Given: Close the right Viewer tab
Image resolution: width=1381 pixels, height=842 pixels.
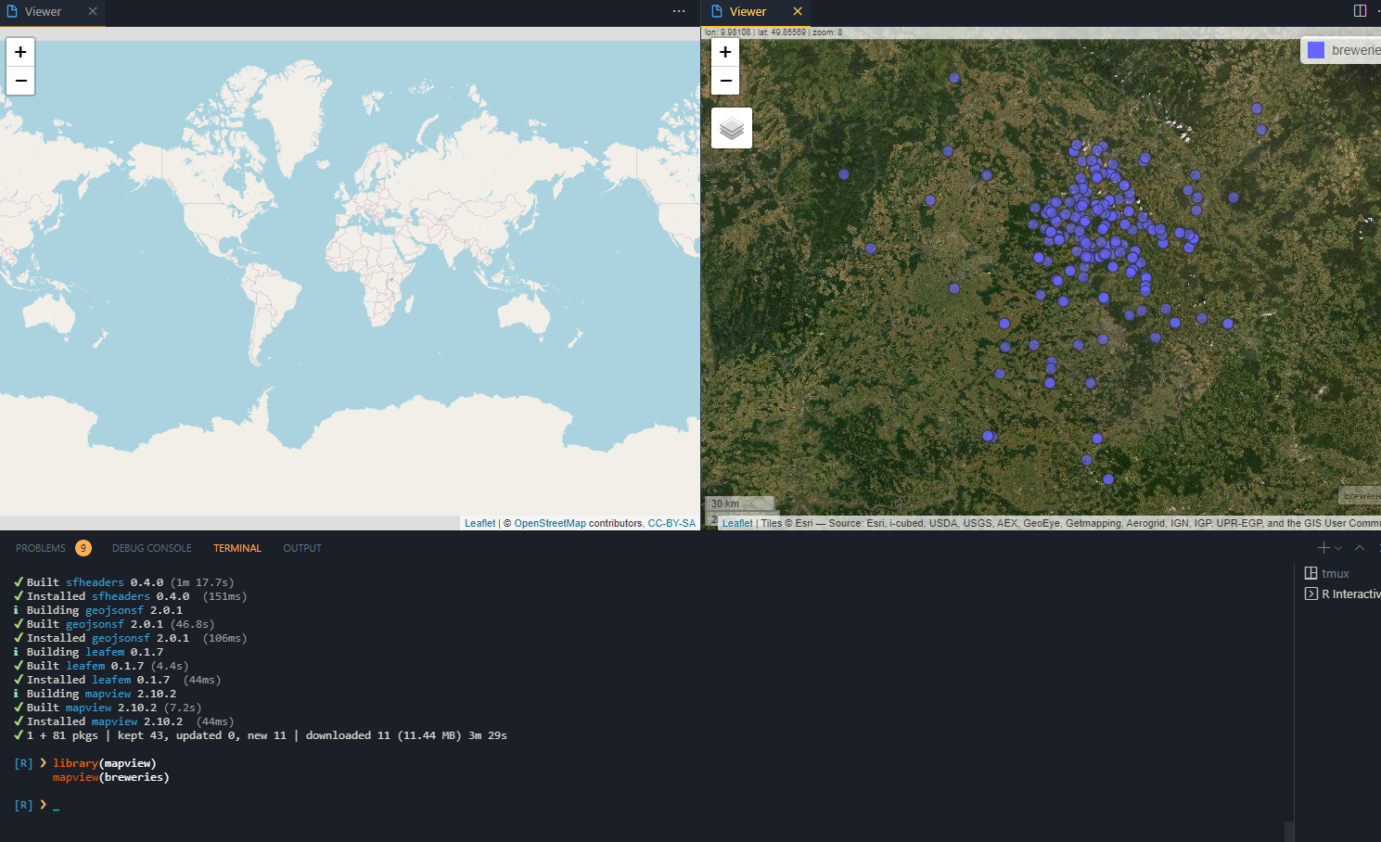Looking at the screenshot, I should (798, 11).
